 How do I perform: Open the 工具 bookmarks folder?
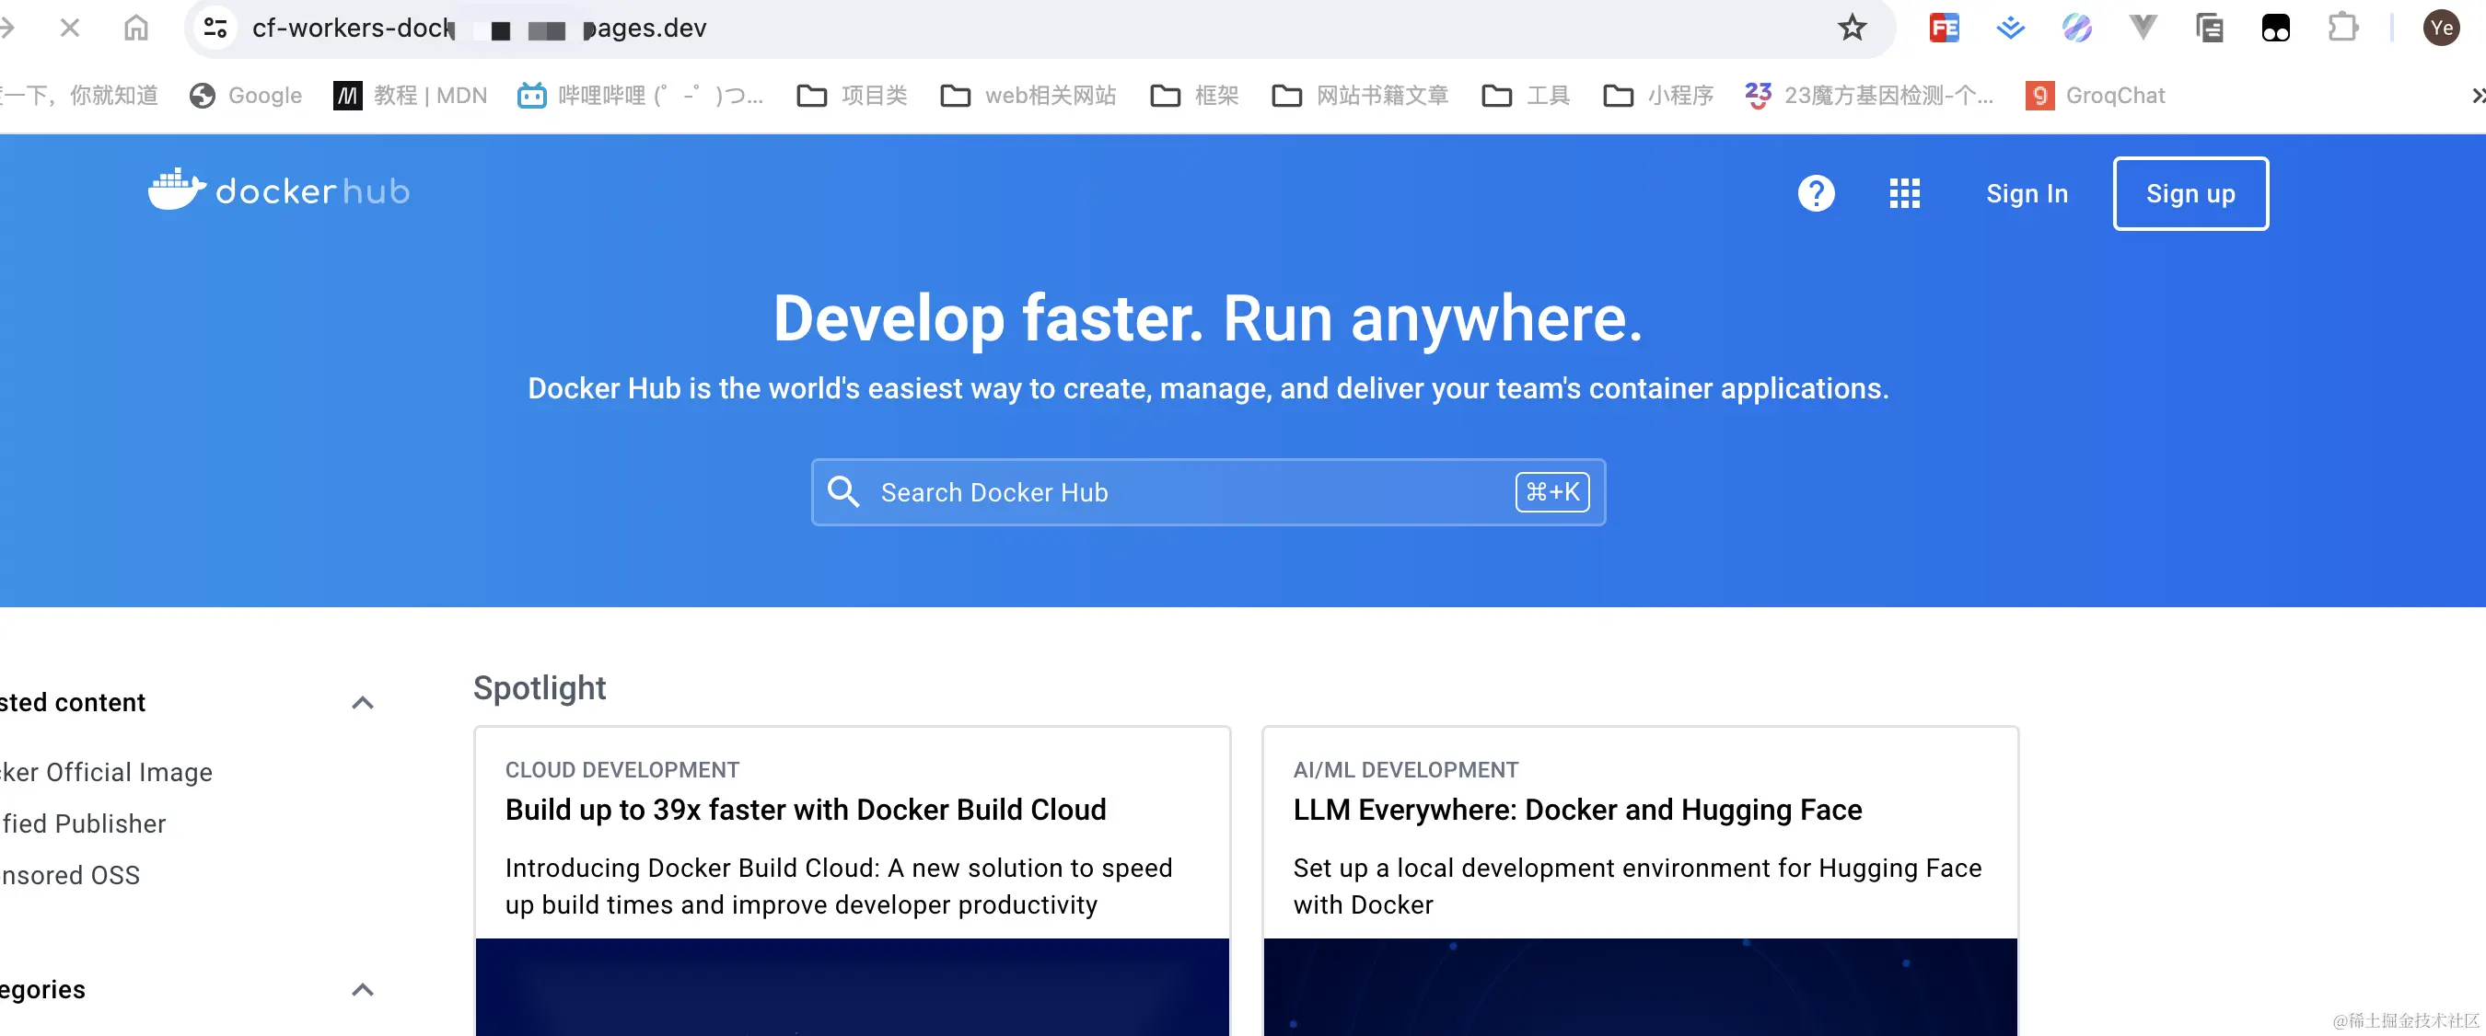pyautogui.click(x=1527, y=96)
